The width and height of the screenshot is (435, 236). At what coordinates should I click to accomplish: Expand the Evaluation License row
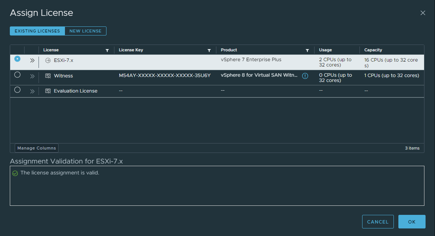pos(32,91)
